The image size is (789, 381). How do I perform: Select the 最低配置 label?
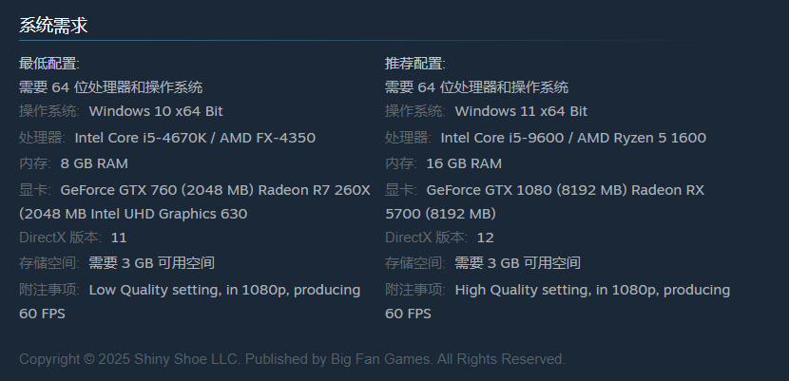(x=49, y=64)
